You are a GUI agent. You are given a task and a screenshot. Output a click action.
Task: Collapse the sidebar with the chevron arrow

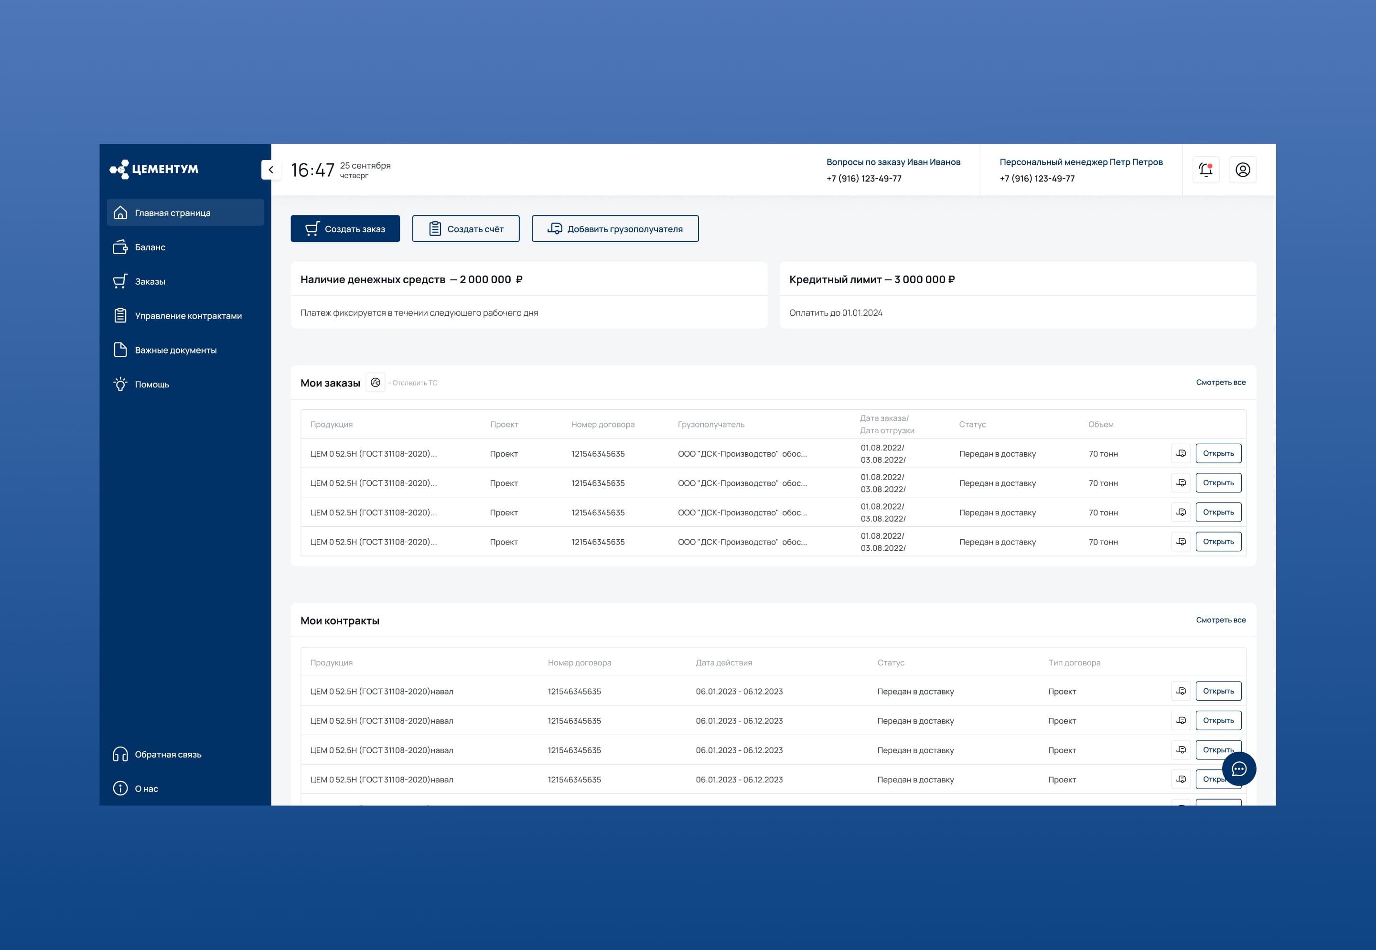(271, 170)
